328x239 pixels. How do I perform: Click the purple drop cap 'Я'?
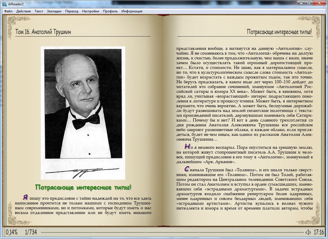coord(26,197)
